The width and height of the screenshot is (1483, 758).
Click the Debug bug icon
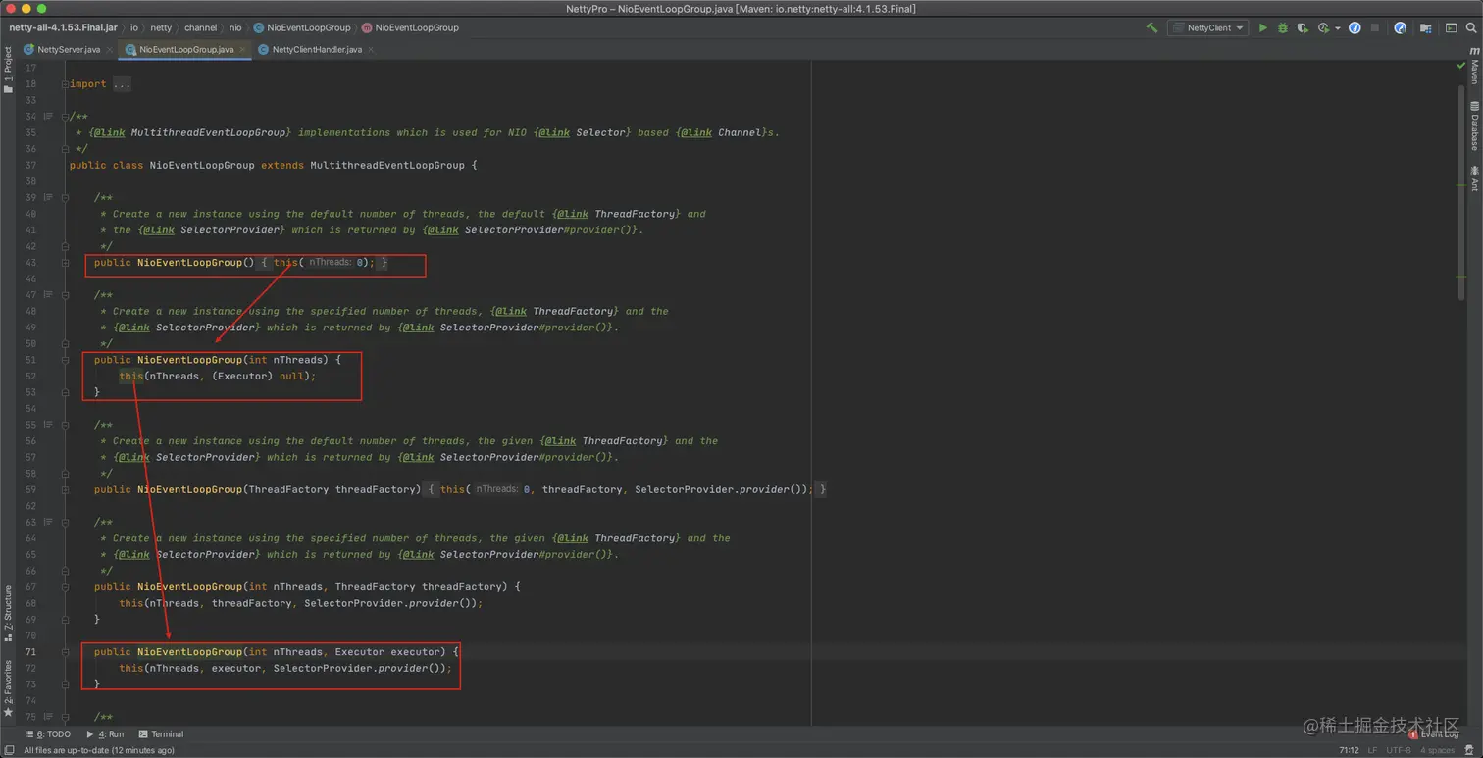(x=1283, y=28)
